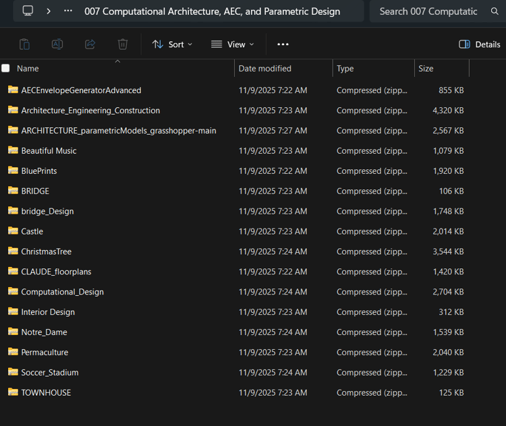Open the Sort dropdown

click(x=172, y=44)
